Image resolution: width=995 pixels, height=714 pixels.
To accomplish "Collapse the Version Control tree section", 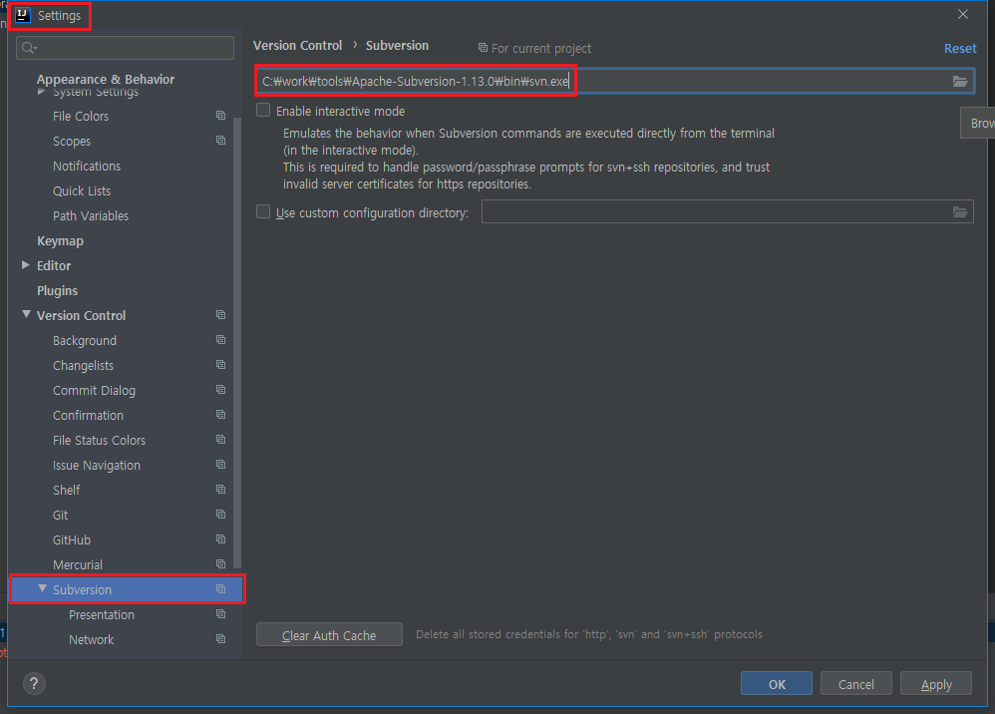I will [26, 314].
